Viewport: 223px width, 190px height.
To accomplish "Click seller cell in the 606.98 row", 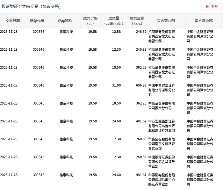I will pyautogui.click(x=200, y=90).
